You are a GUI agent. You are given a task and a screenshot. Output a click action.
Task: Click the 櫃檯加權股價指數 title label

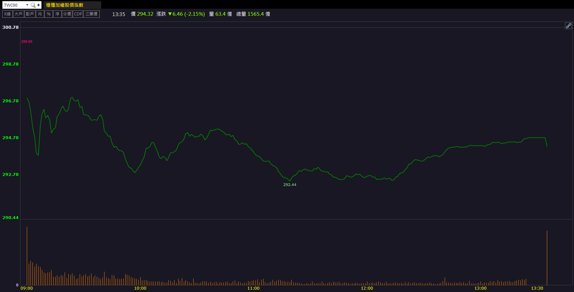pyautogui.click(x=65, y=5)
